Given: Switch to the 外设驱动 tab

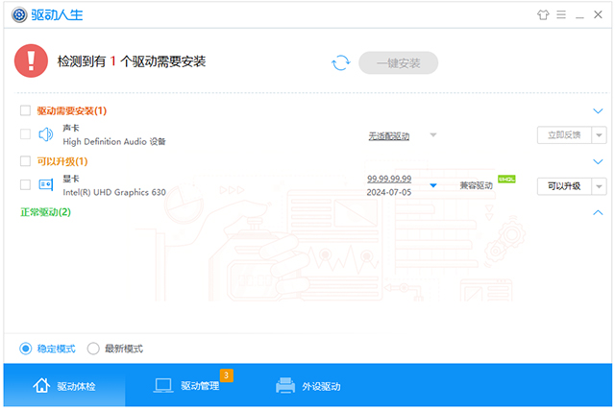Looking at the screenshot, I should (x=308, y=386).
